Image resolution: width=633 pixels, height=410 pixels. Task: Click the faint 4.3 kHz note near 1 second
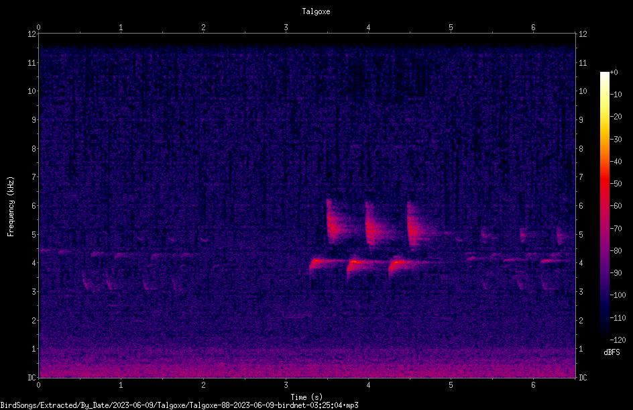[125, 255]
